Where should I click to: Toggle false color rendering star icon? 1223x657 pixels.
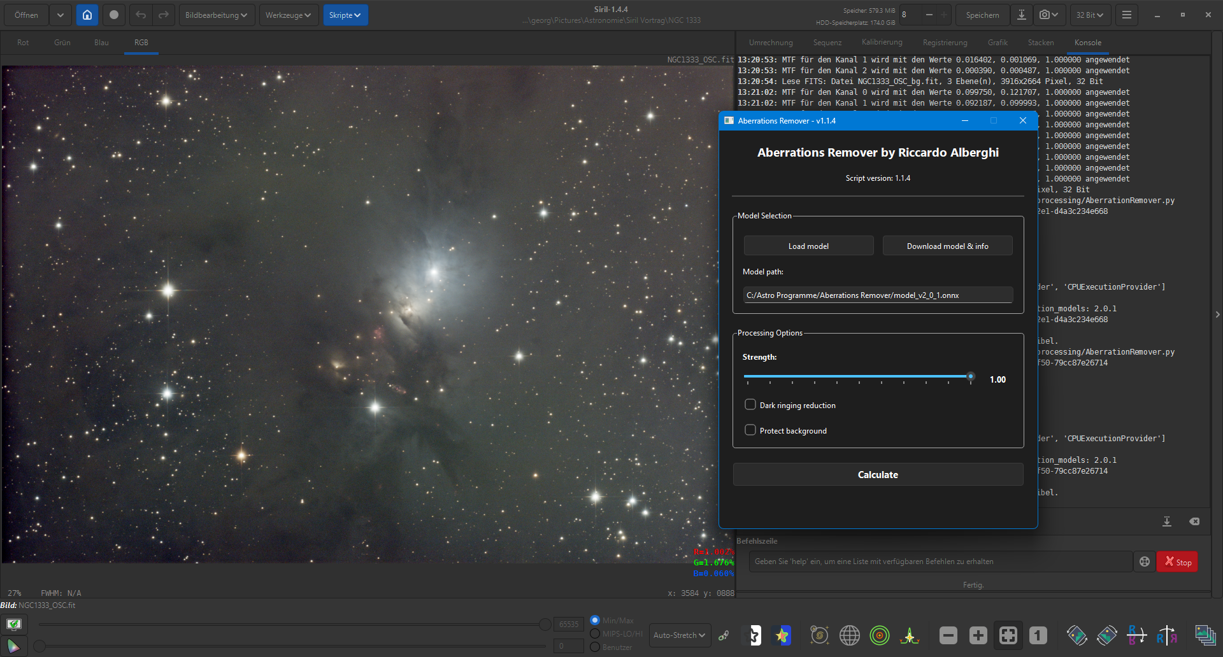(x=782, y=635)
